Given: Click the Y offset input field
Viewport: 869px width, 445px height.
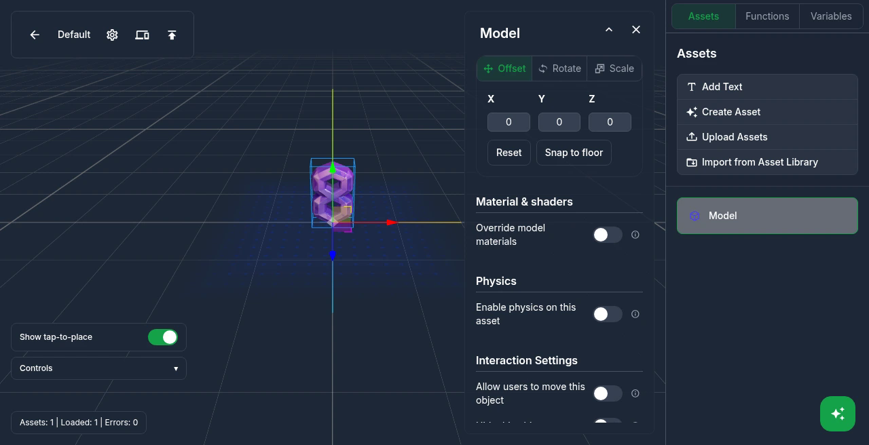Looking at the screenshot, I should coord(559,122).
